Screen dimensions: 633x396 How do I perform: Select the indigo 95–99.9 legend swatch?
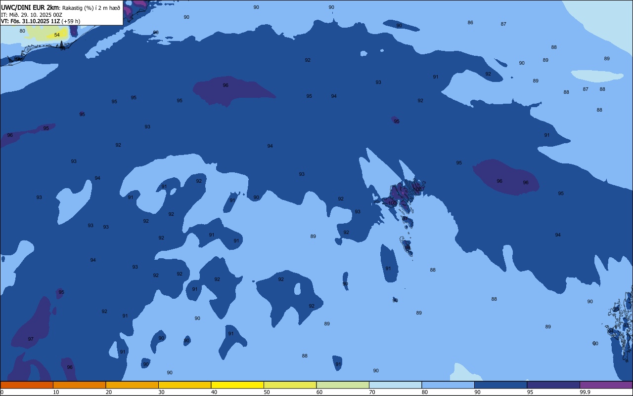(x=553, y=385)
